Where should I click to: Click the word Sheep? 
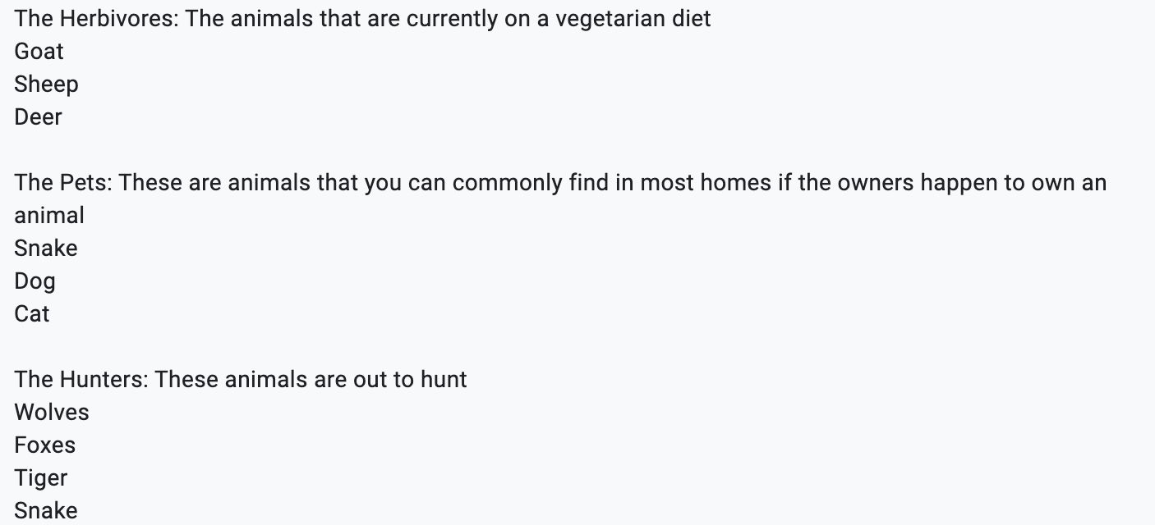pyautogui.click(x=46, y=84)
